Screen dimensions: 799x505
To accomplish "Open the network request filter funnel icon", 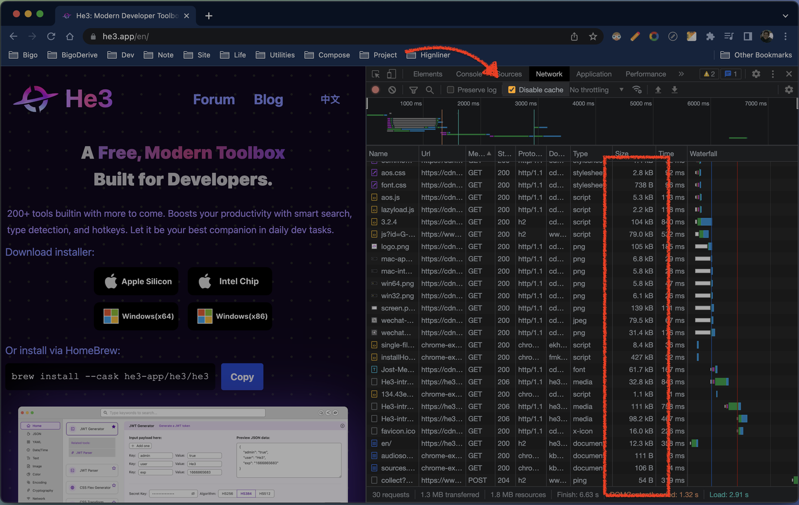I will 413,89.
